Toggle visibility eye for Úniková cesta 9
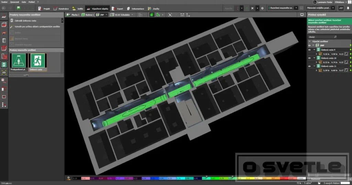The image size is (352, 185). pyautogui.click(x=309, y=50)
